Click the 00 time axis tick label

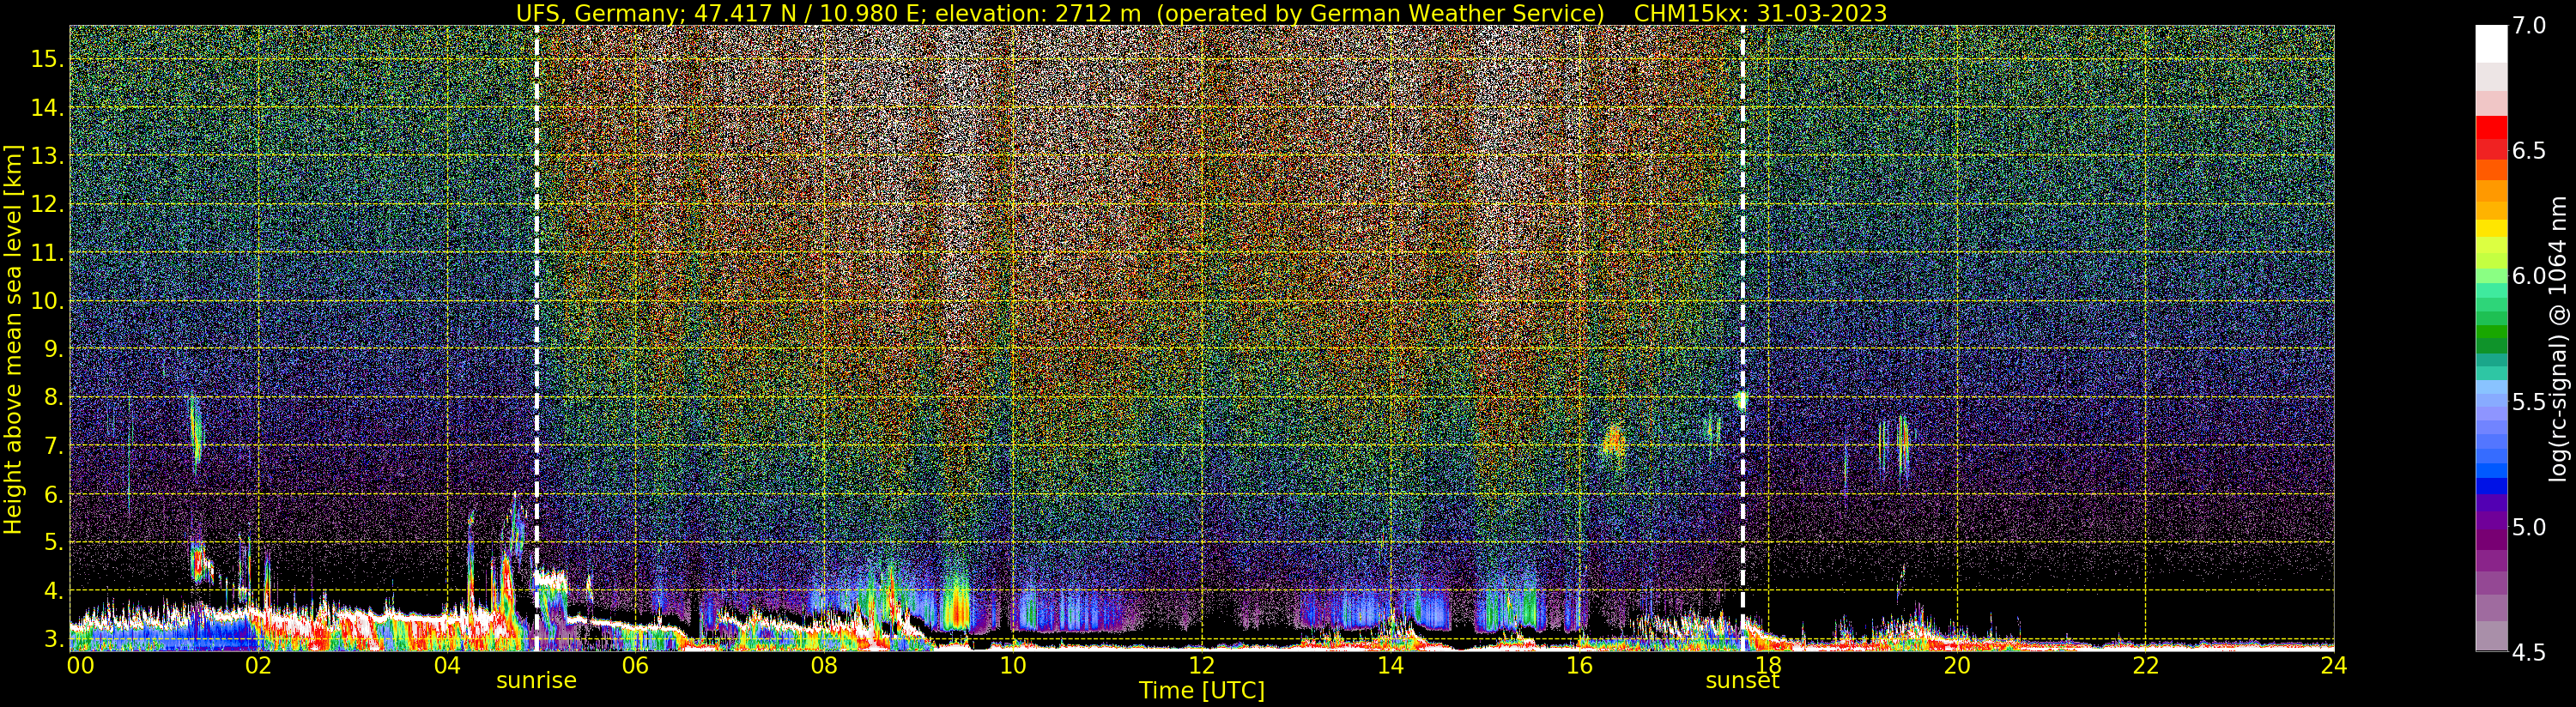point(79,665)
